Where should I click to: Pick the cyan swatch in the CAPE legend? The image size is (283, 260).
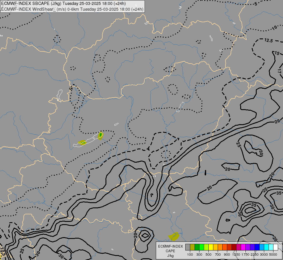tap(267, 247)
